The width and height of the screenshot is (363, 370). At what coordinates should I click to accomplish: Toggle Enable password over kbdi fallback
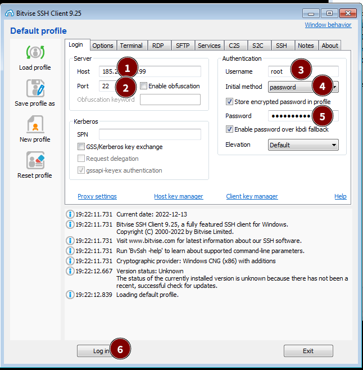[x=229, y=129]
